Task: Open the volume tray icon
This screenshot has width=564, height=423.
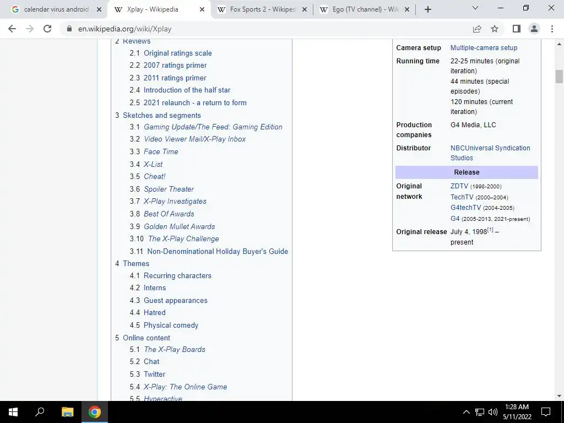Action: (x=493, y=412)
